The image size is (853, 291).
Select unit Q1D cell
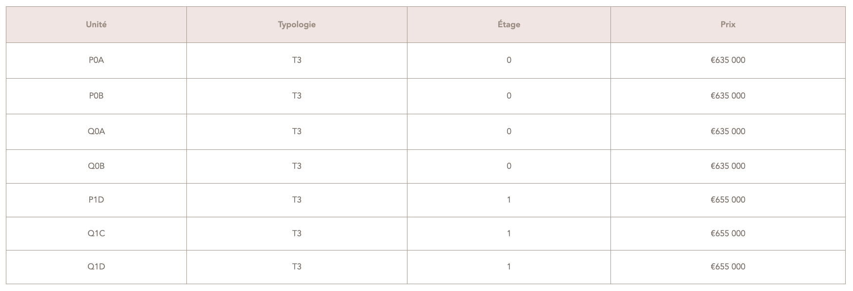[x=96, y=267]
